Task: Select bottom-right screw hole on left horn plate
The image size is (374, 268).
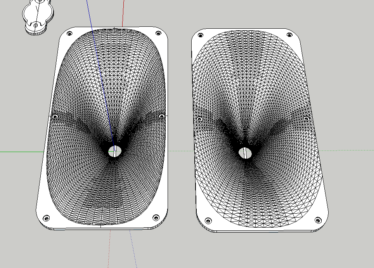Action: [x=156, y=218]
